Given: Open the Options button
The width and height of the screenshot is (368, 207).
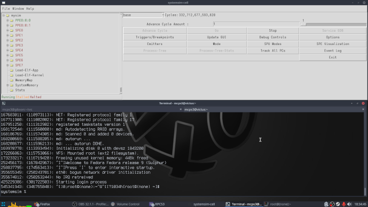Looking at the screenshot, I should point(333,37).
